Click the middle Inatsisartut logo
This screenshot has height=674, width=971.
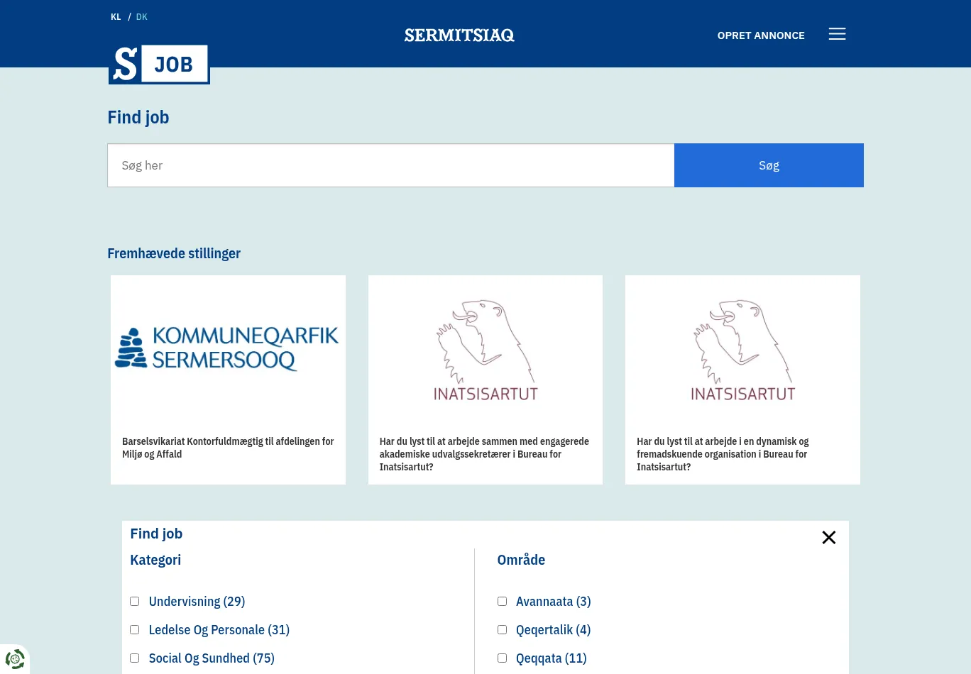(x=485, y=350)
